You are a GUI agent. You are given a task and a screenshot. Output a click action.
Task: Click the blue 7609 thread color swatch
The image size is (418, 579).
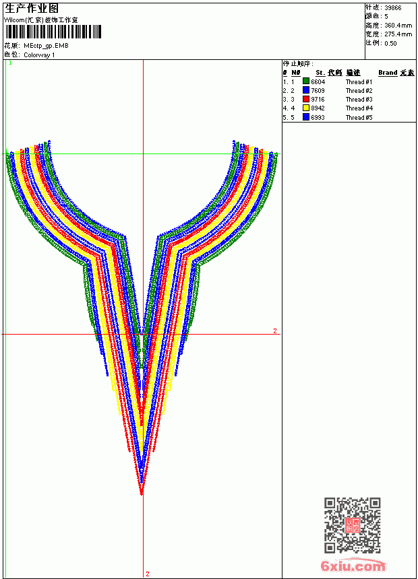306,90
